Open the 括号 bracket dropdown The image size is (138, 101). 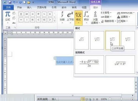(106, 13)
